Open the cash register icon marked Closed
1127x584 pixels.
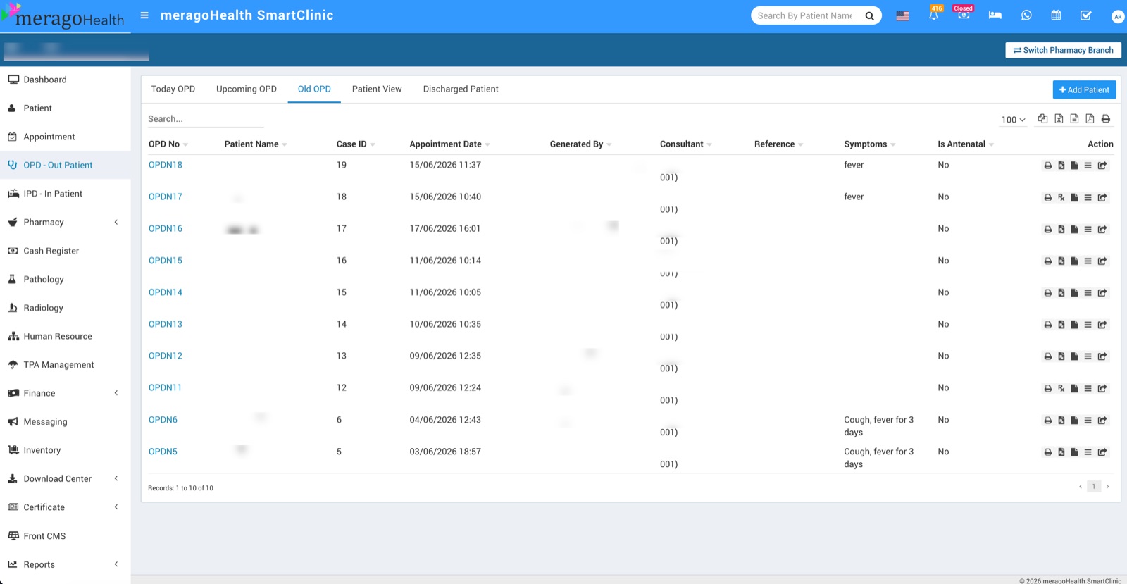[x=963, y=15]
